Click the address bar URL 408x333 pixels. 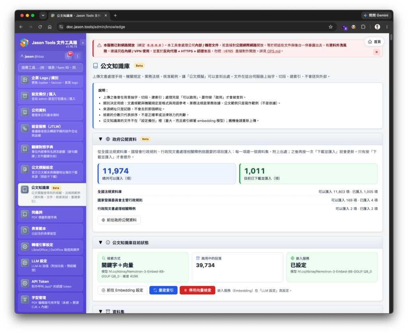point(96,27)
